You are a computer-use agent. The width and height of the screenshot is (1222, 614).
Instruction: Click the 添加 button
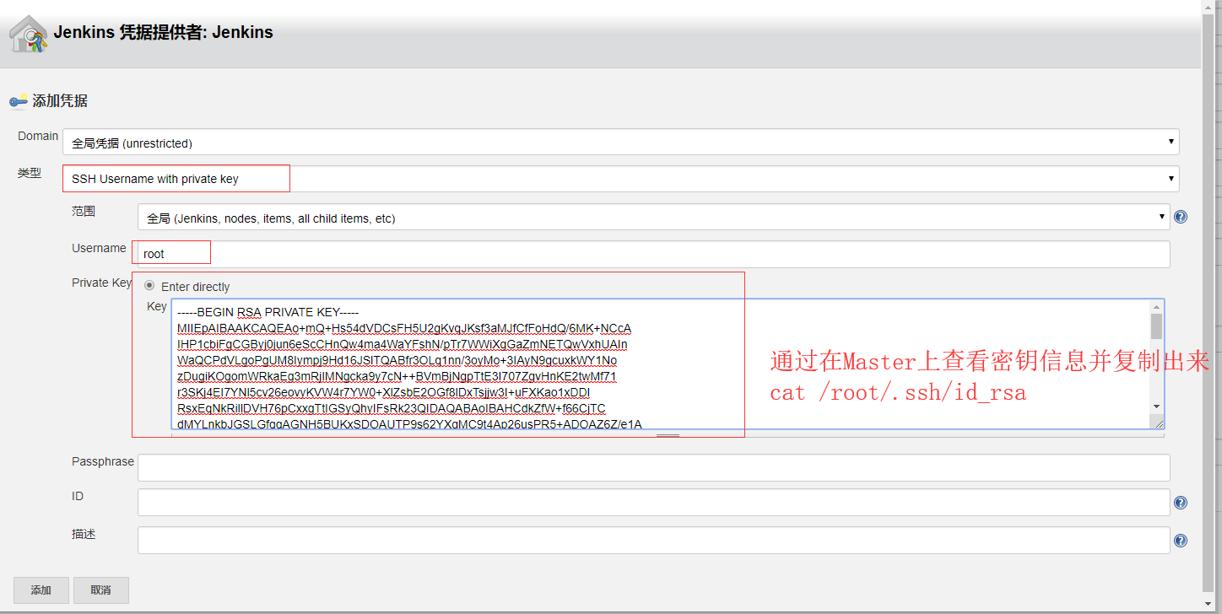41,590
